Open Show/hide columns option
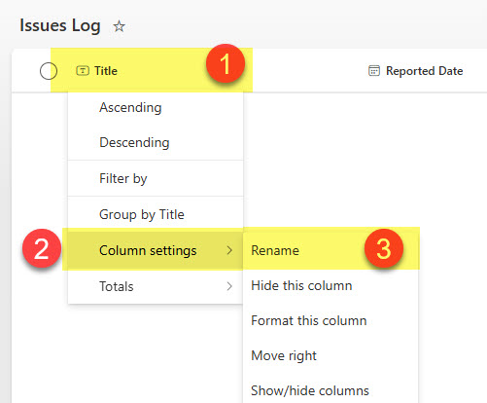 [330, 390]
